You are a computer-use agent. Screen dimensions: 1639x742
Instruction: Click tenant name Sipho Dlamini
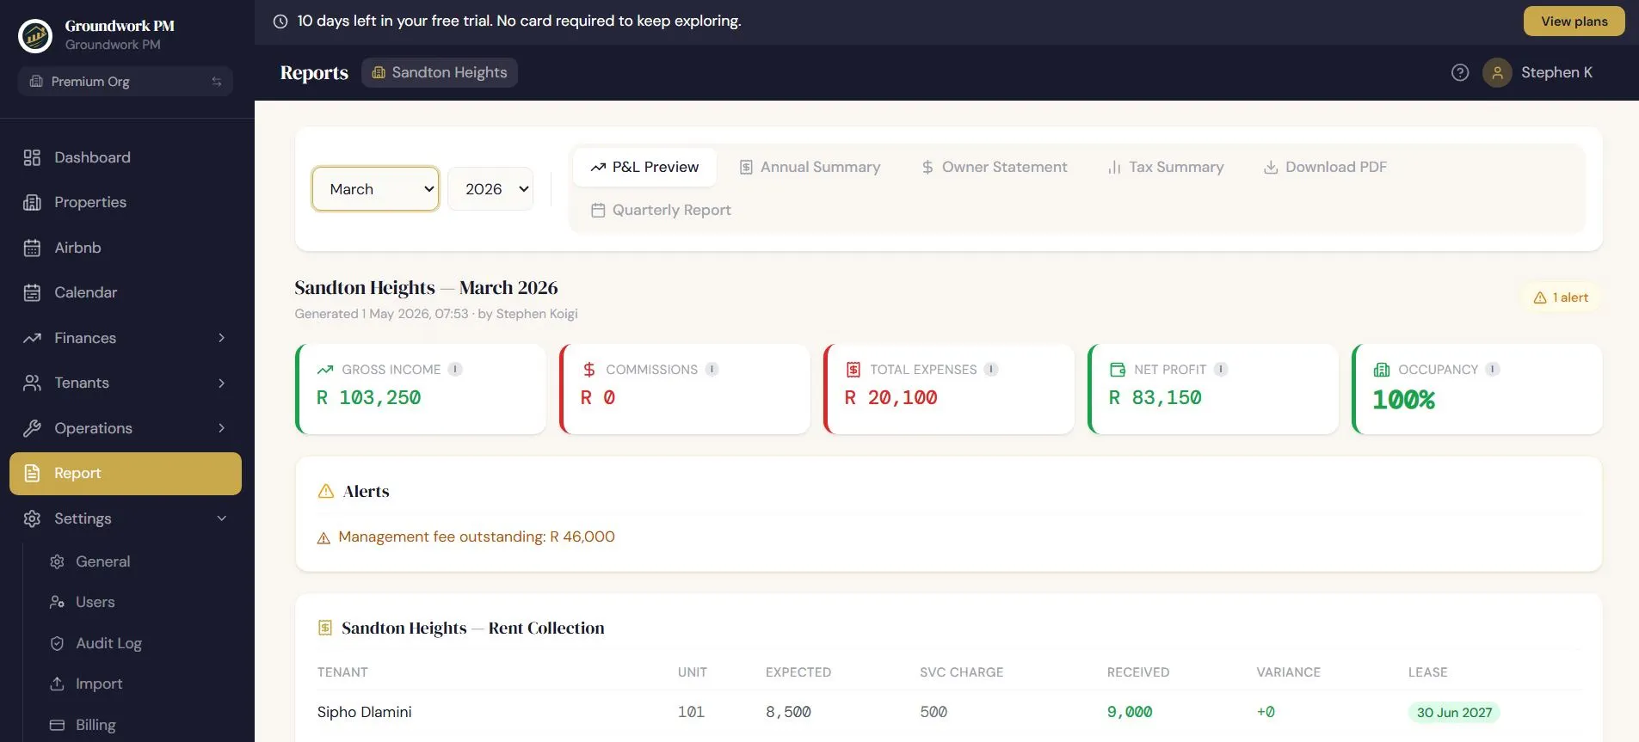364,712
